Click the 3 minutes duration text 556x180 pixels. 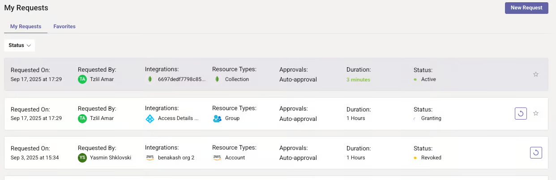pyautogui.click(x=358, y=80)
